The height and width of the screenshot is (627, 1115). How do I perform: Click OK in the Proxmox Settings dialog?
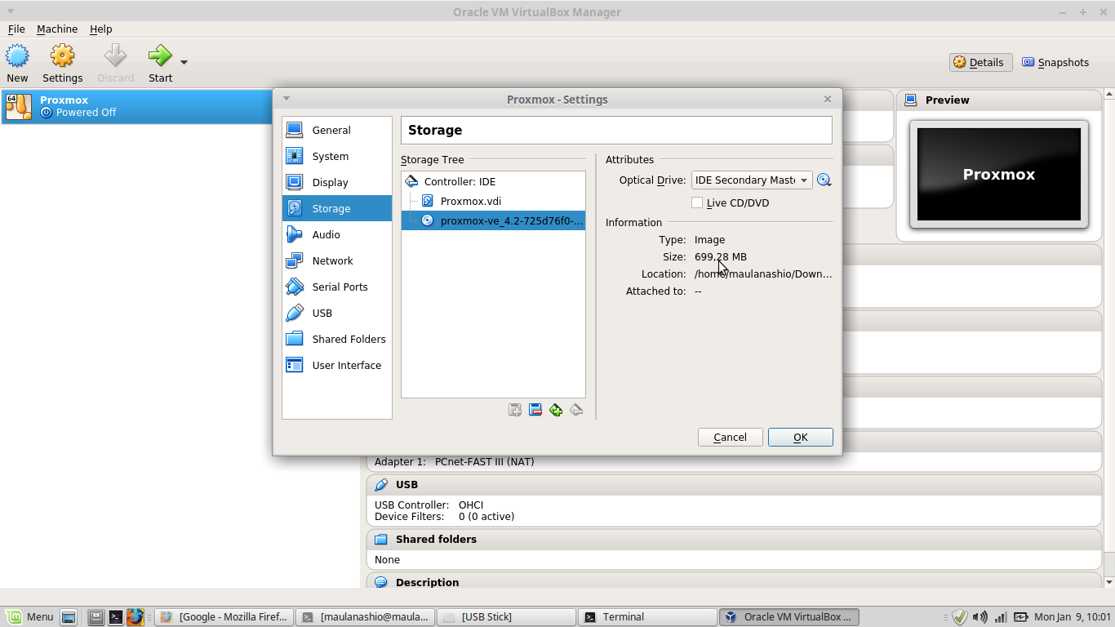pyautogui.click(x=801, y=437)
